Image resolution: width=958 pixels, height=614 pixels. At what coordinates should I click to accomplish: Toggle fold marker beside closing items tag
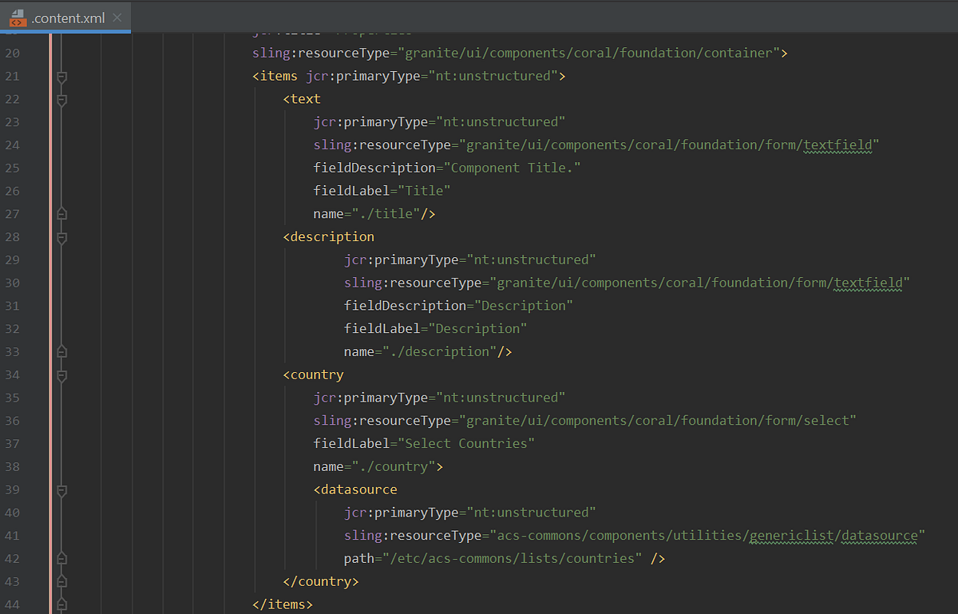61,604
